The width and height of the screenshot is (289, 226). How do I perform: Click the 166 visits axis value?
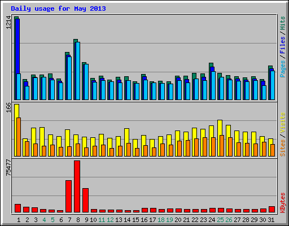click(x=8, y=107)
